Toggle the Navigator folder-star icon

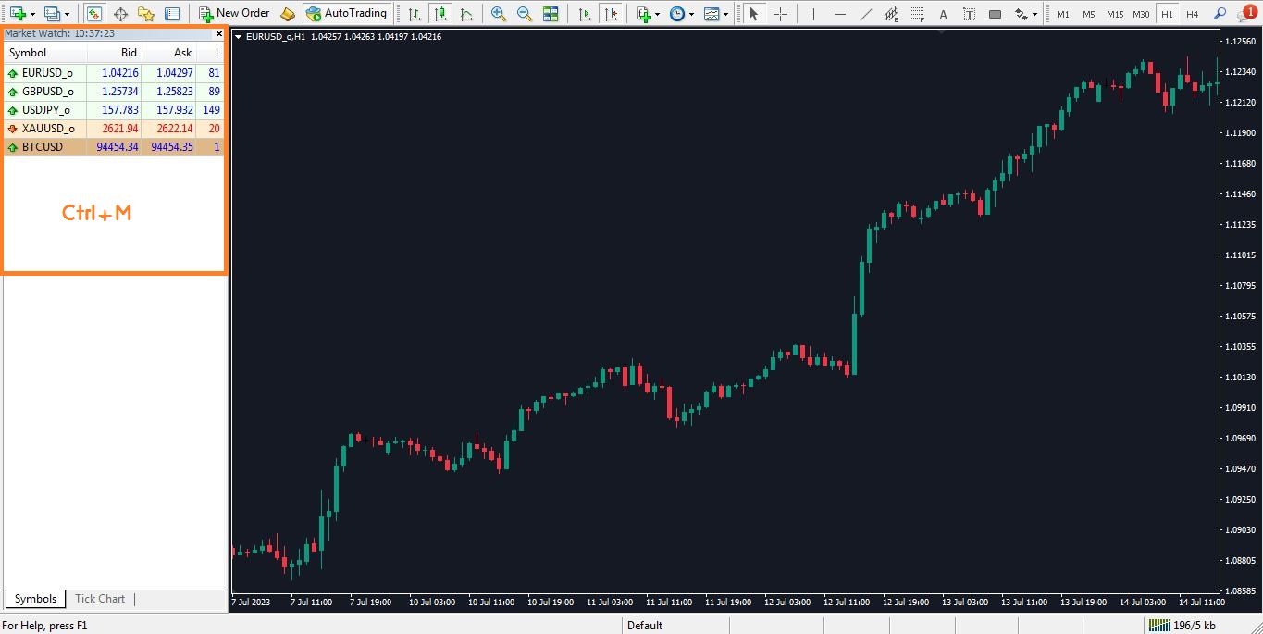(x=146, y=14)
